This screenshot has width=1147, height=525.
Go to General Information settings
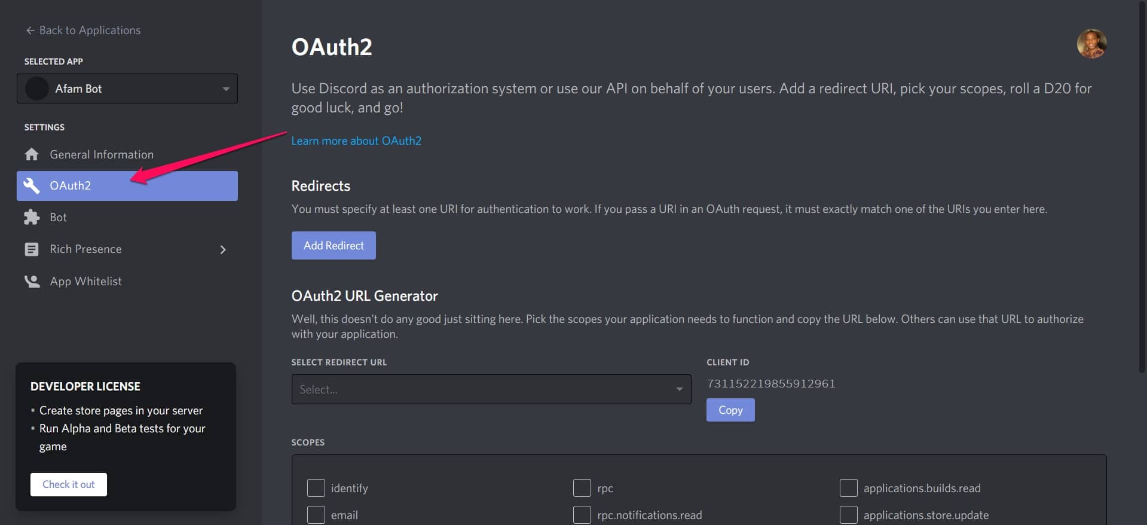tap(127, 154)
